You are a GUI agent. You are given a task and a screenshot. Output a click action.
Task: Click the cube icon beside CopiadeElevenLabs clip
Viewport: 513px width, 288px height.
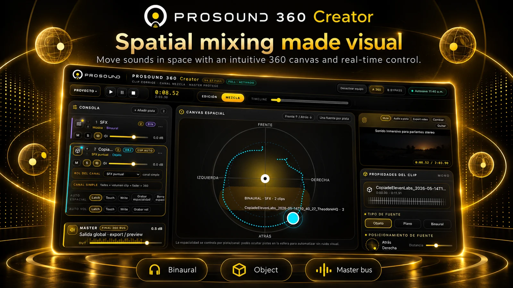(369, 190)
